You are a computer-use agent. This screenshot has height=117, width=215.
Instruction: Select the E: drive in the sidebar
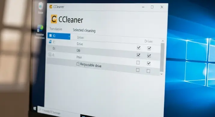[53, 55]
